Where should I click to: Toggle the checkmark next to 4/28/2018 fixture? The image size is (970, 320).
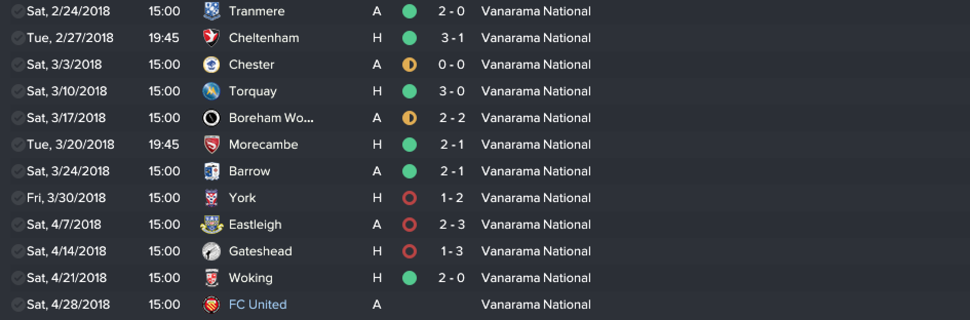click(x=18, y=305)
